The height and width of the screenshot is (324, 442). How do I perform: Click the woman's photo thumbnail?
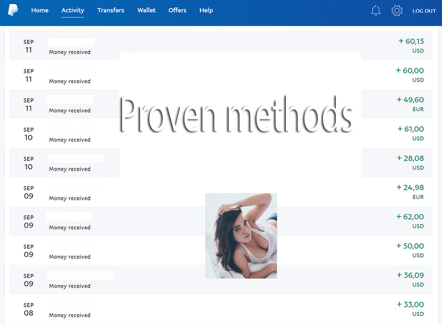click(241, 236)
